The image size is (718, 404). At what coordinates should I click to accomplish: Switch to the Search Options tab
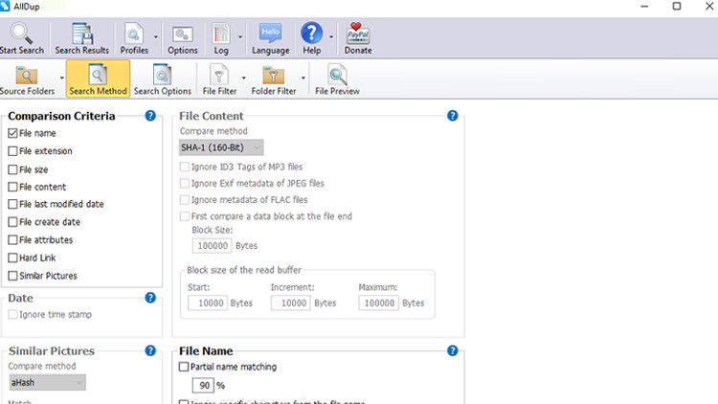point(162,79)
